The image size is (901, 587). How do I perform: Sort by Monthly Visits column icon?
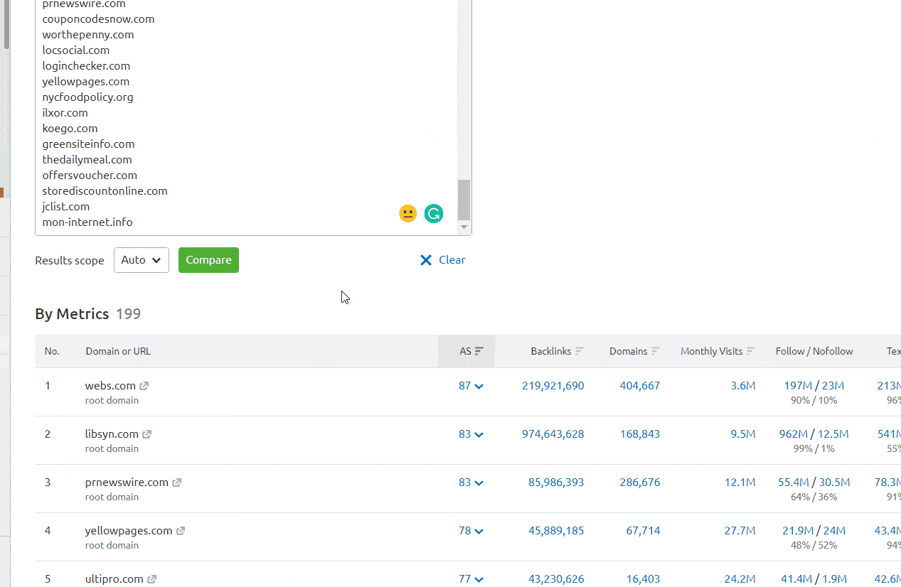(x=751, y=351)
